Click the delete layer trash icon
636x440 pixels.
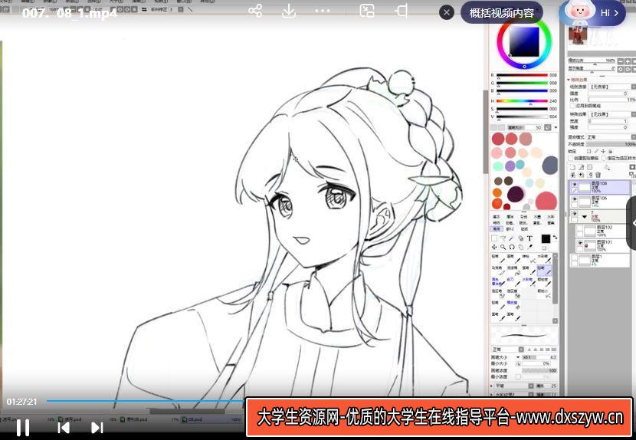pos(598,175)
